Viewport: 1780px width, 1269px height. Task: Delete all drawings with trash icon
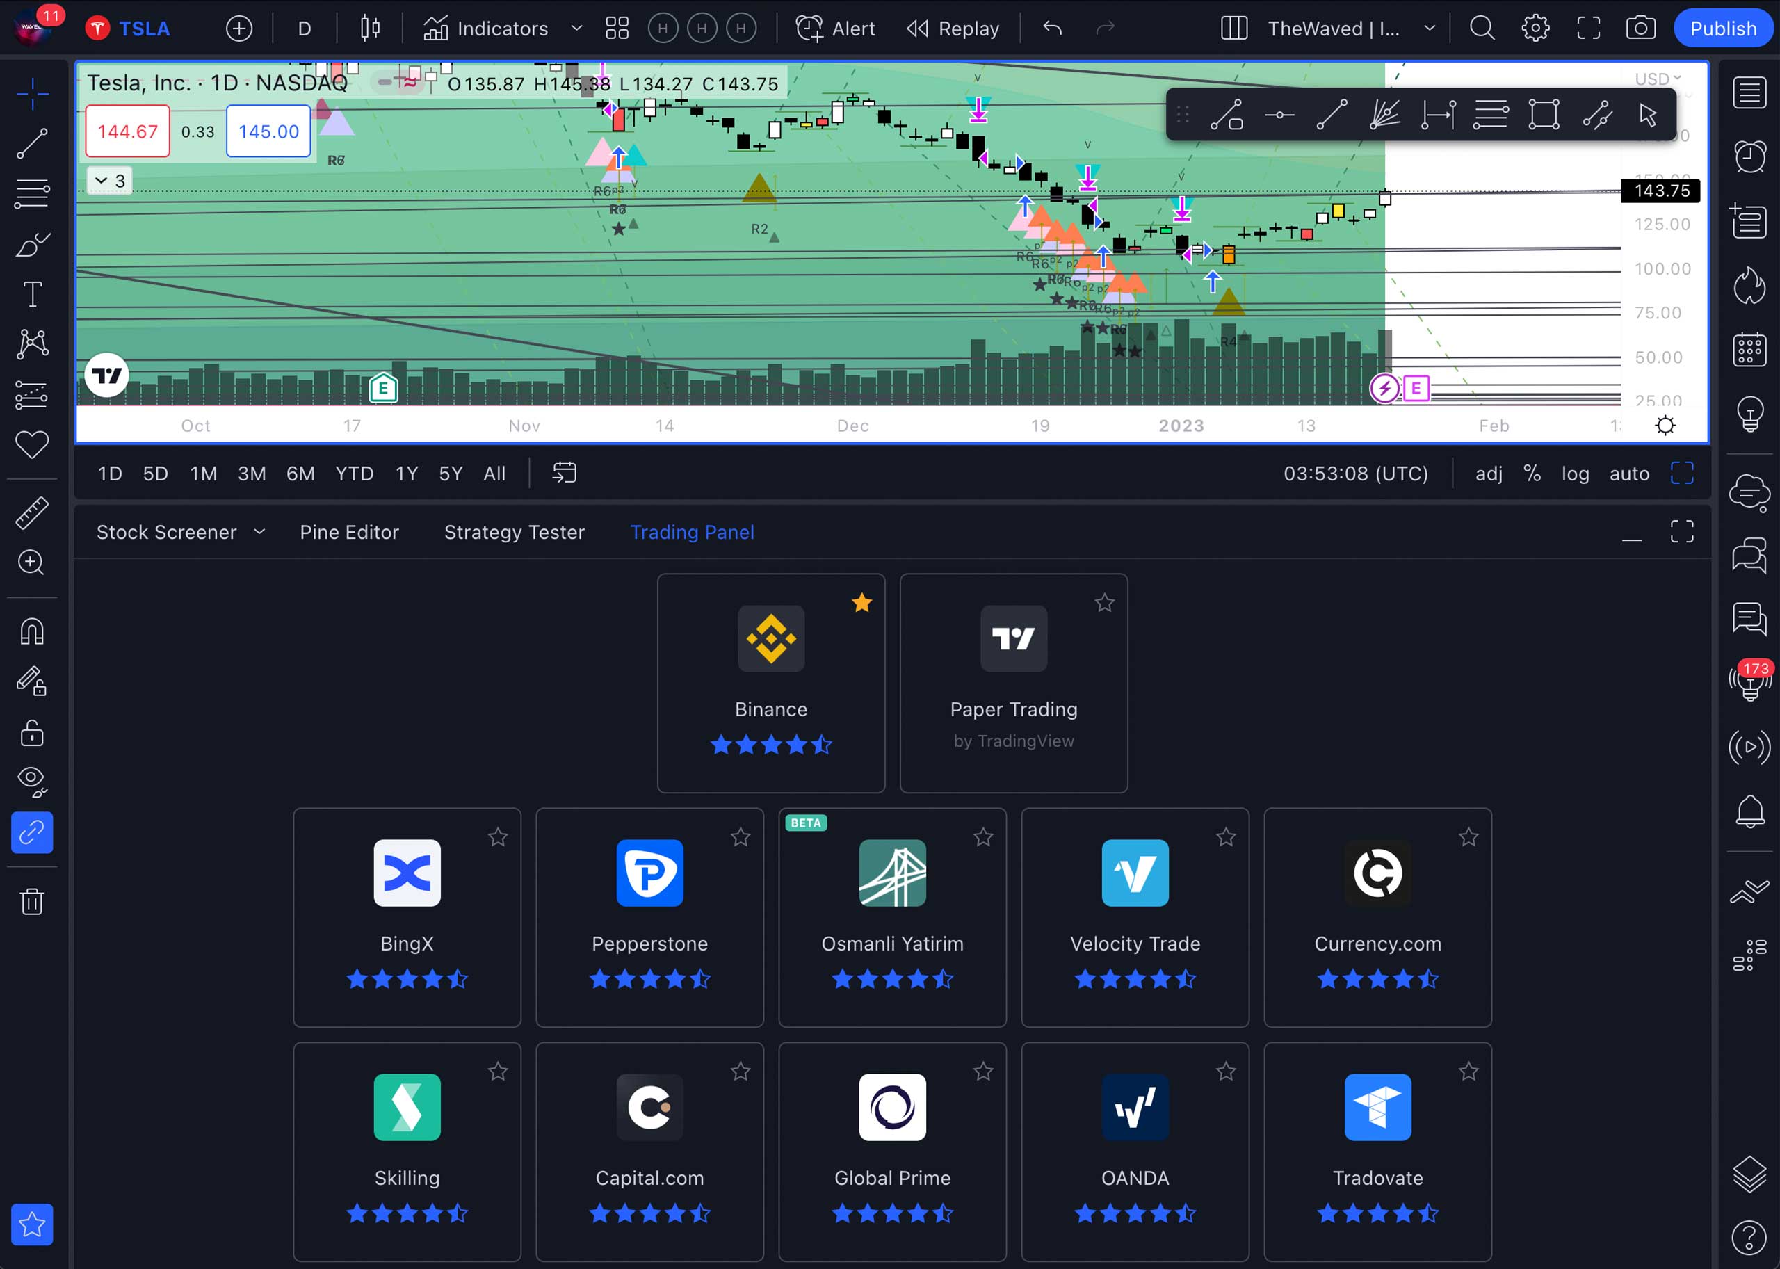tap(32, 901)
